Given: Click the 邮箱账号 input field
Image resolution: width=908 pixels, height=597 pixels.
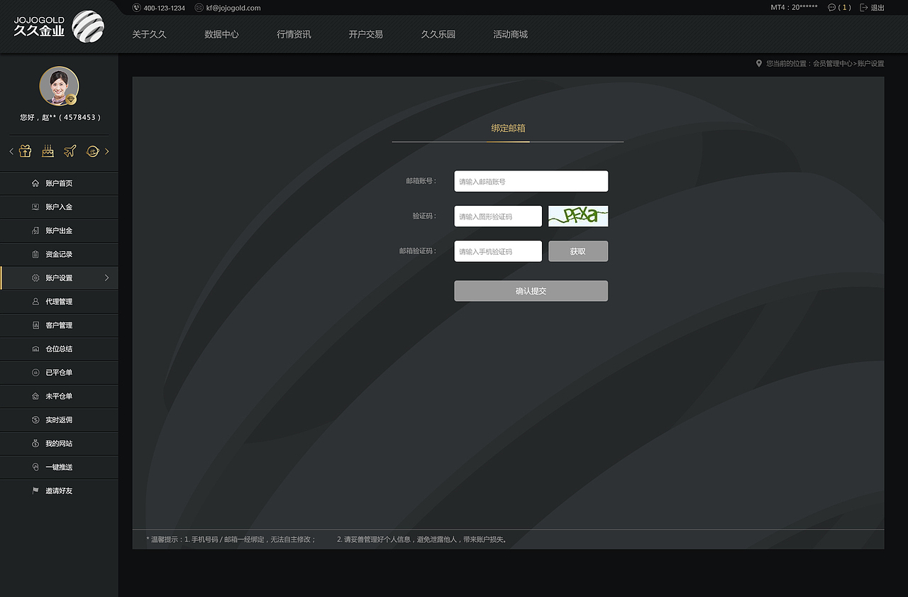Looking at the screenshot, I should (x=531, y=181).
